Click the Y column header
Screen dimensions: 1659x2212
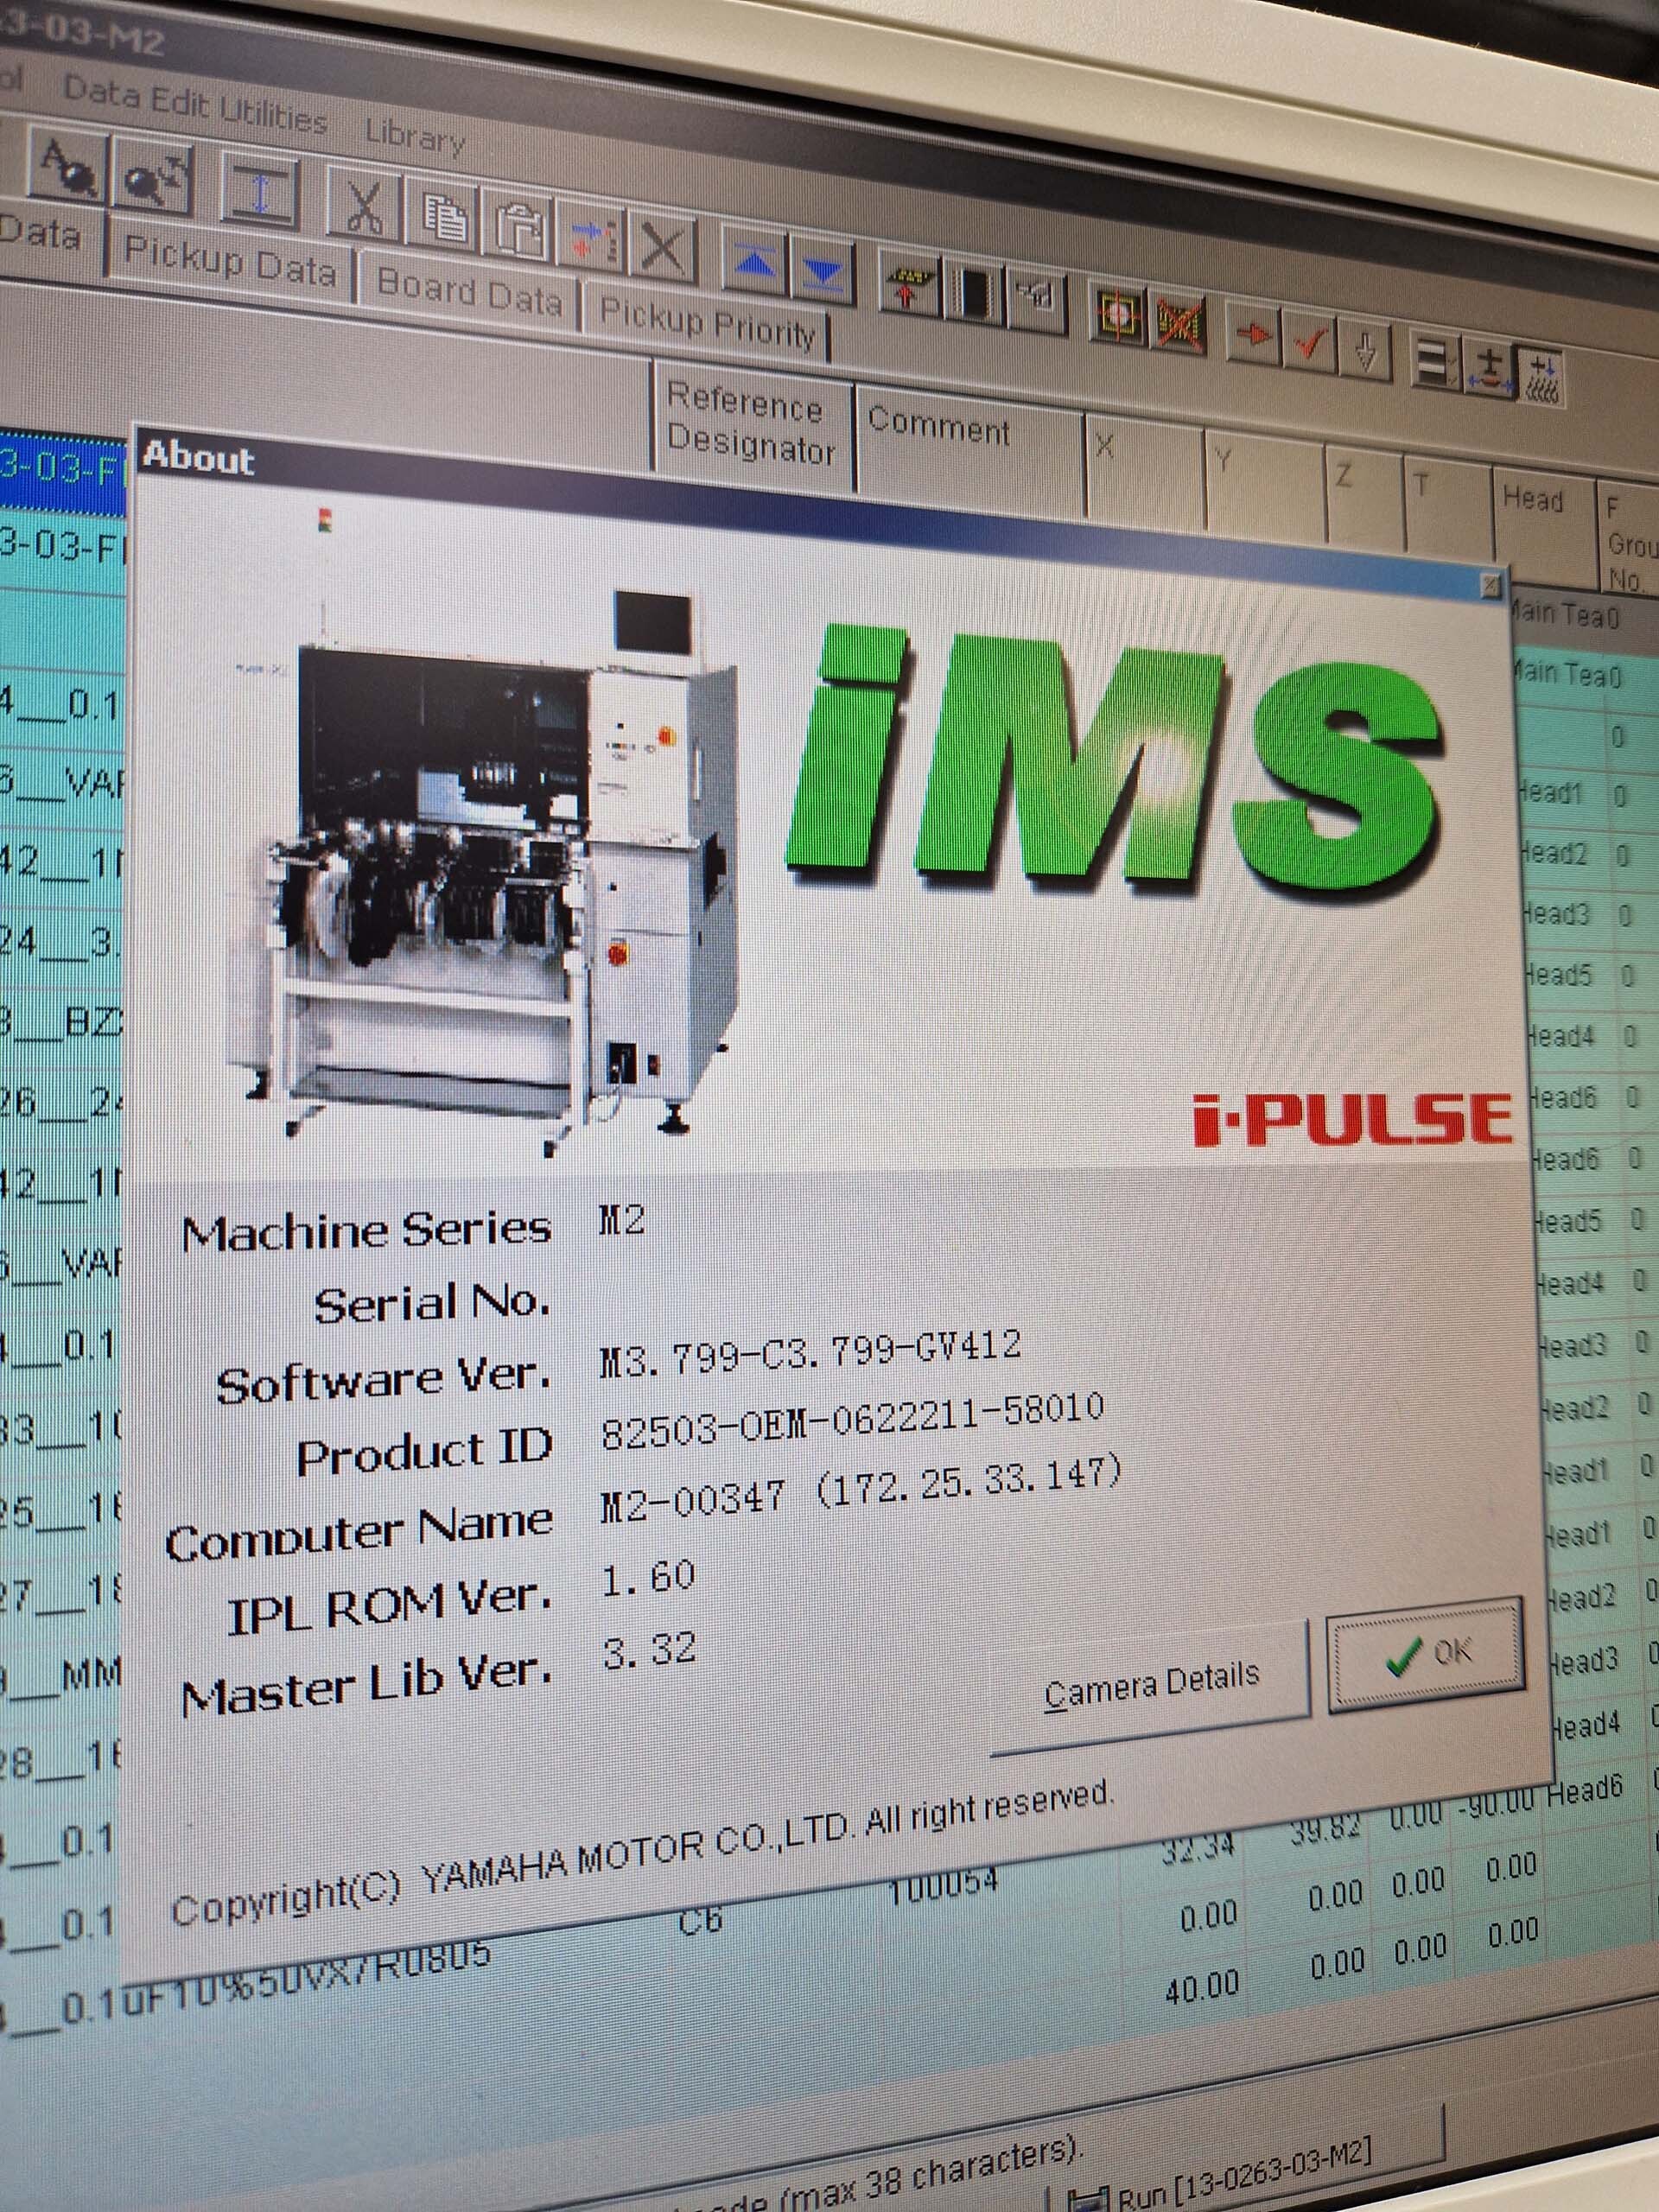tap(1262, 480)
